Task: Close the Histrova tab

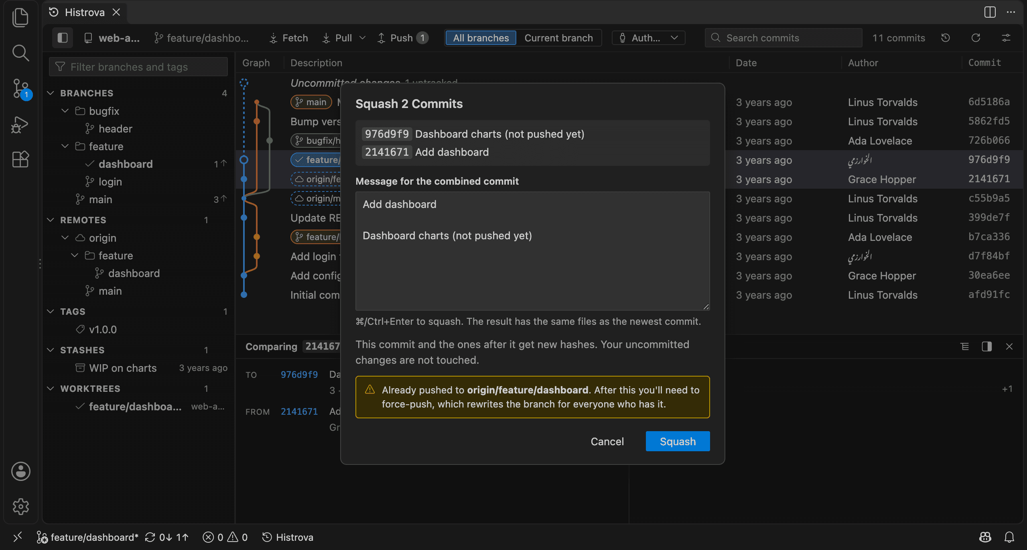Action: click(116, 12)
